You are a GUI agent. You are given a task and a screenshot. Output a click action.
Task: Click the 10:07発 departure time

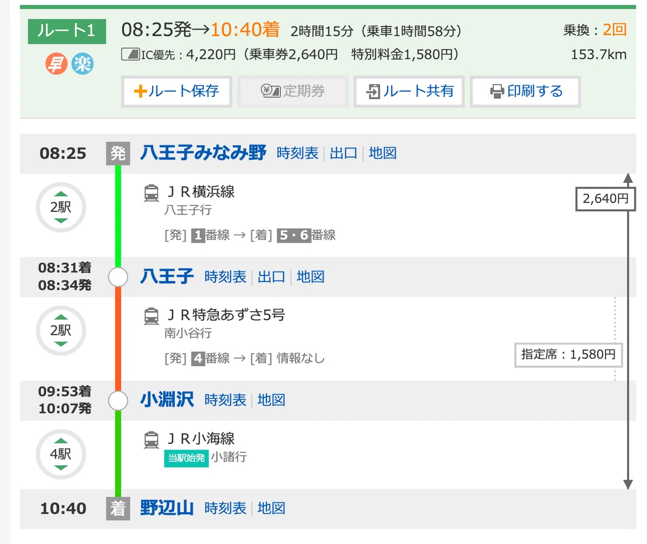coord(65,409)
